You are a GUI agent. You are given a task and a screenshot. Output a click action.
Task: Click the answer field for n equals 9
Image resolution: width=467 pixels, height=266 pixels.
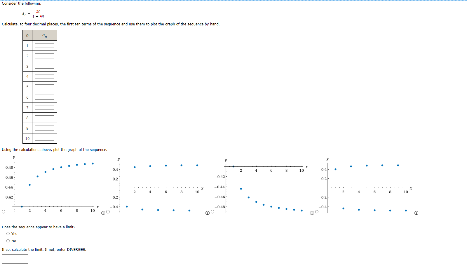click(44, 128)
